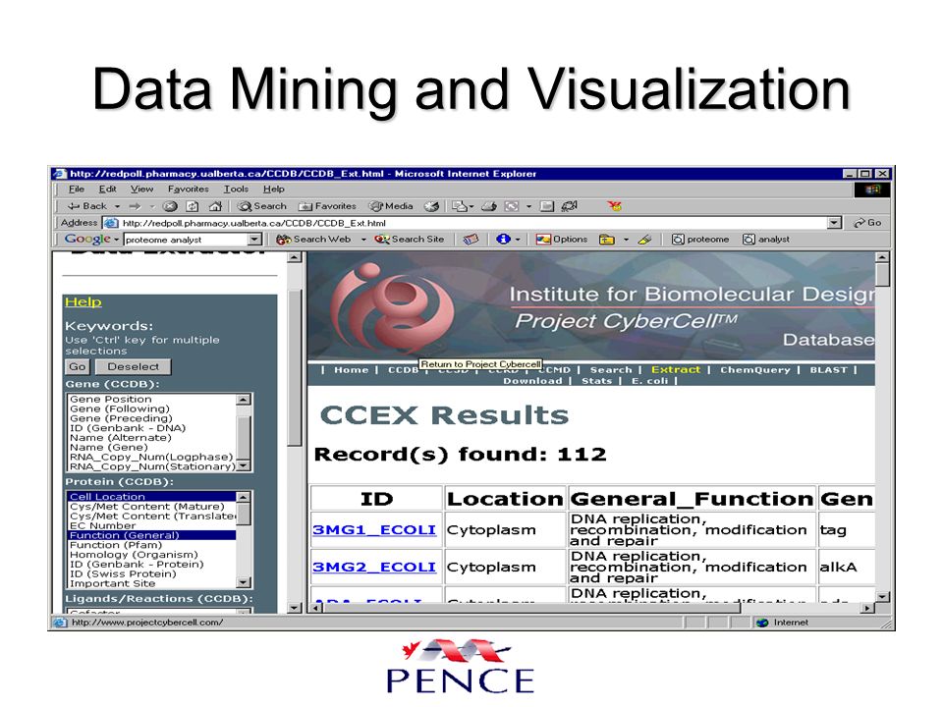Open the 3MG2_ECOLI record link

tap(374, 567)
